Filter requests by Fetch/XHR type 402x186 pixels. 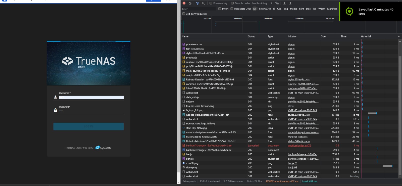[x=265, y=9]
